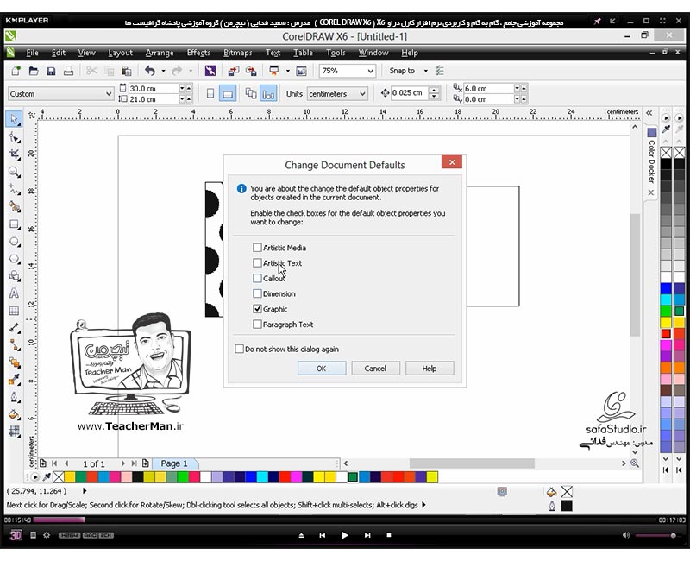The image size is (690, 561).
Task: Click the Options icon next to Snap to
Action: (439, 71)
